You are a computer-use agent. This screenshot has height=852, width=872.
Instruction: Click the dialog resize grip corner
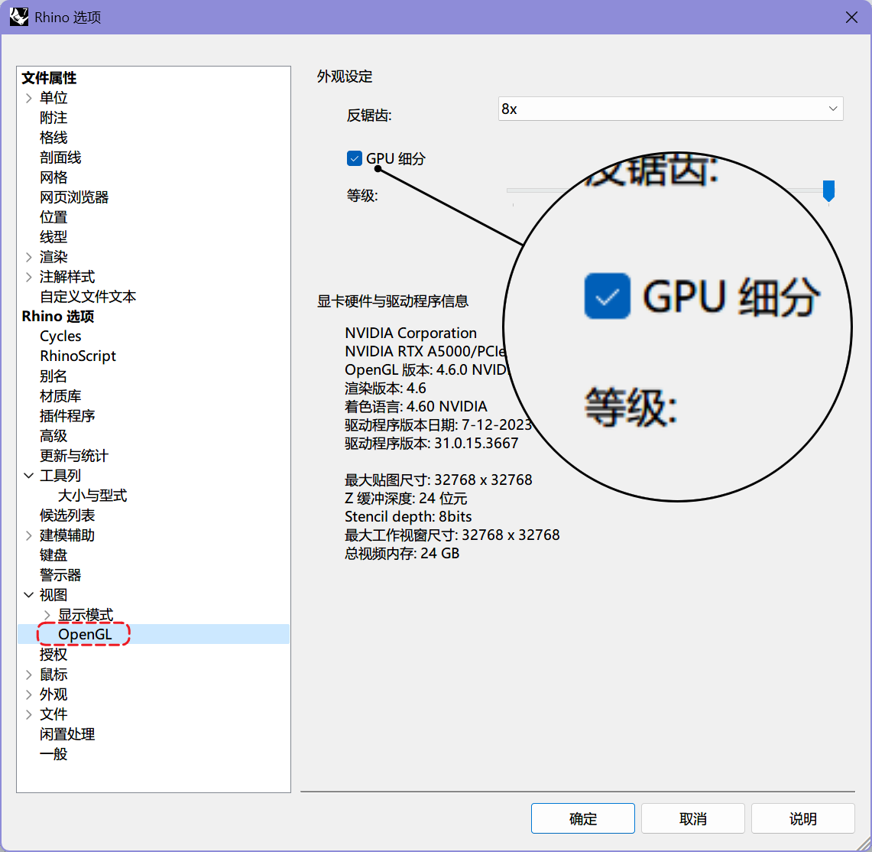click(863, 844)
